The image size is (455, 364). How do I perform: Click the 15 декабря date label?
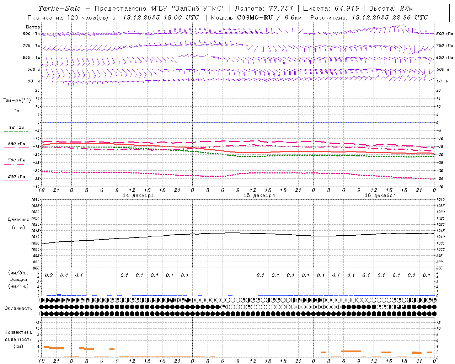point(259,196)
